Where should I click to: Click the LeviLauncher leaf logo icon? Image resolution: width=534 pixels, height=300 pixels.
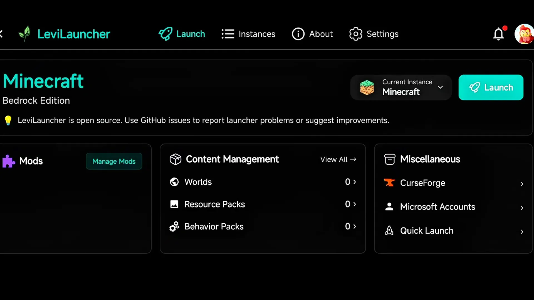[24, 34]
